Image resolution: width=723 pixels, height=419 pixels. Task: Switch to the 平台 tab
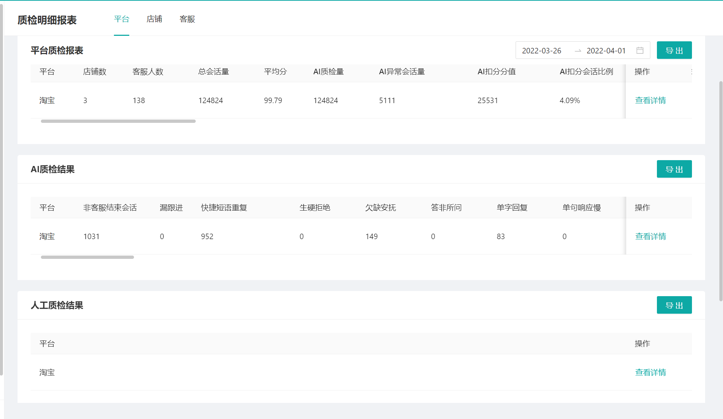tap(122, 19)
